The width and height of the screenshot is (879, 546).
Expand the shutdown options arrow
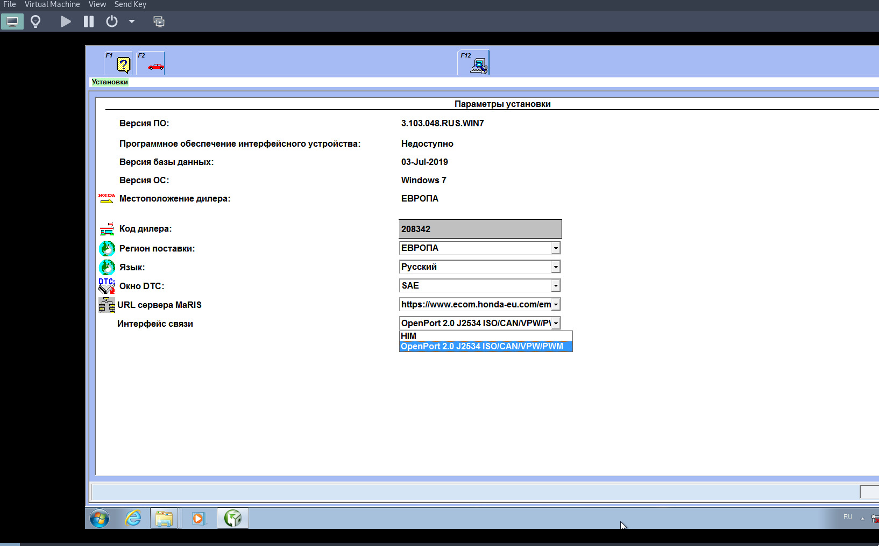pyautogui.click(x=132, y=21)
